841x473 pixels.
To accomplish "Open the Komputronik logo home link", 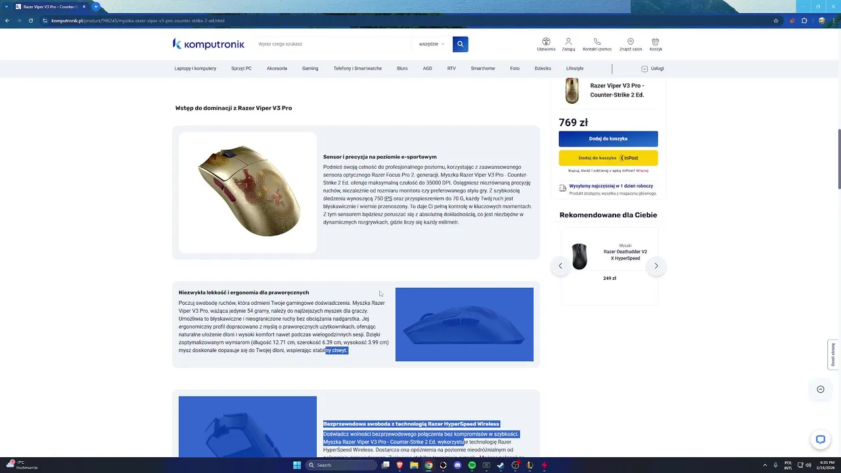I will click(208, 44).
